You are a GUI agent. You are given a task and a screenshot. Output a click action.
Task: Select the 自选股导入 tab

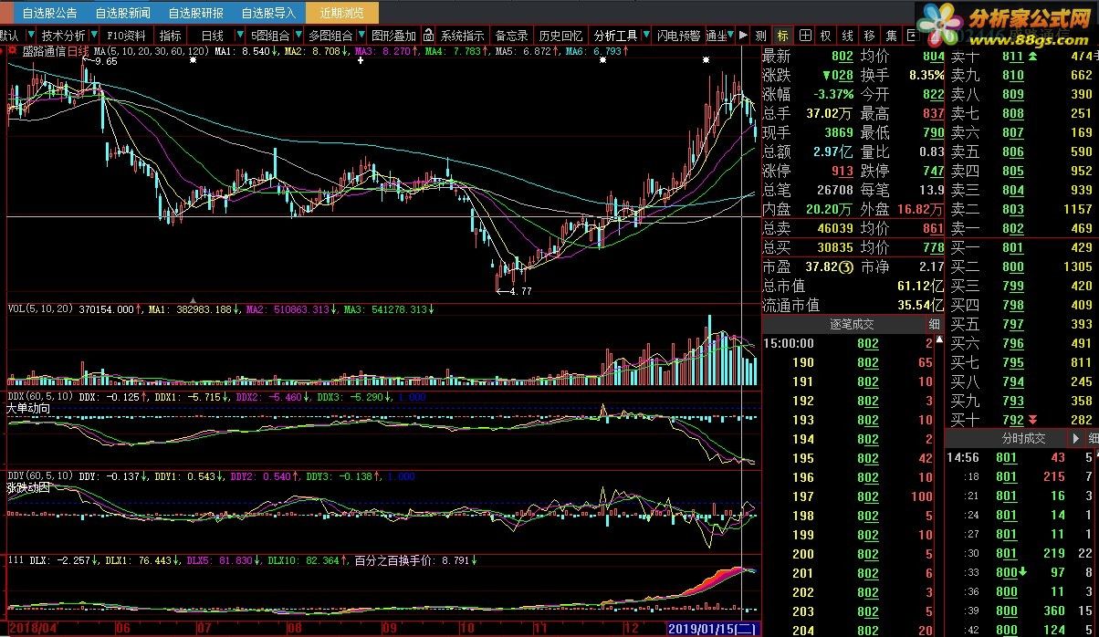pos(269,13)
